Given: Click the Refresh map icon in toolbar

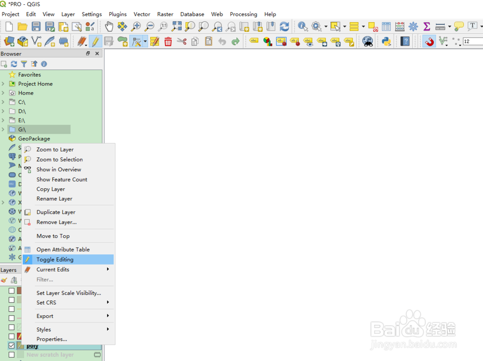Looking at the screenshot, I should (284, 27).
